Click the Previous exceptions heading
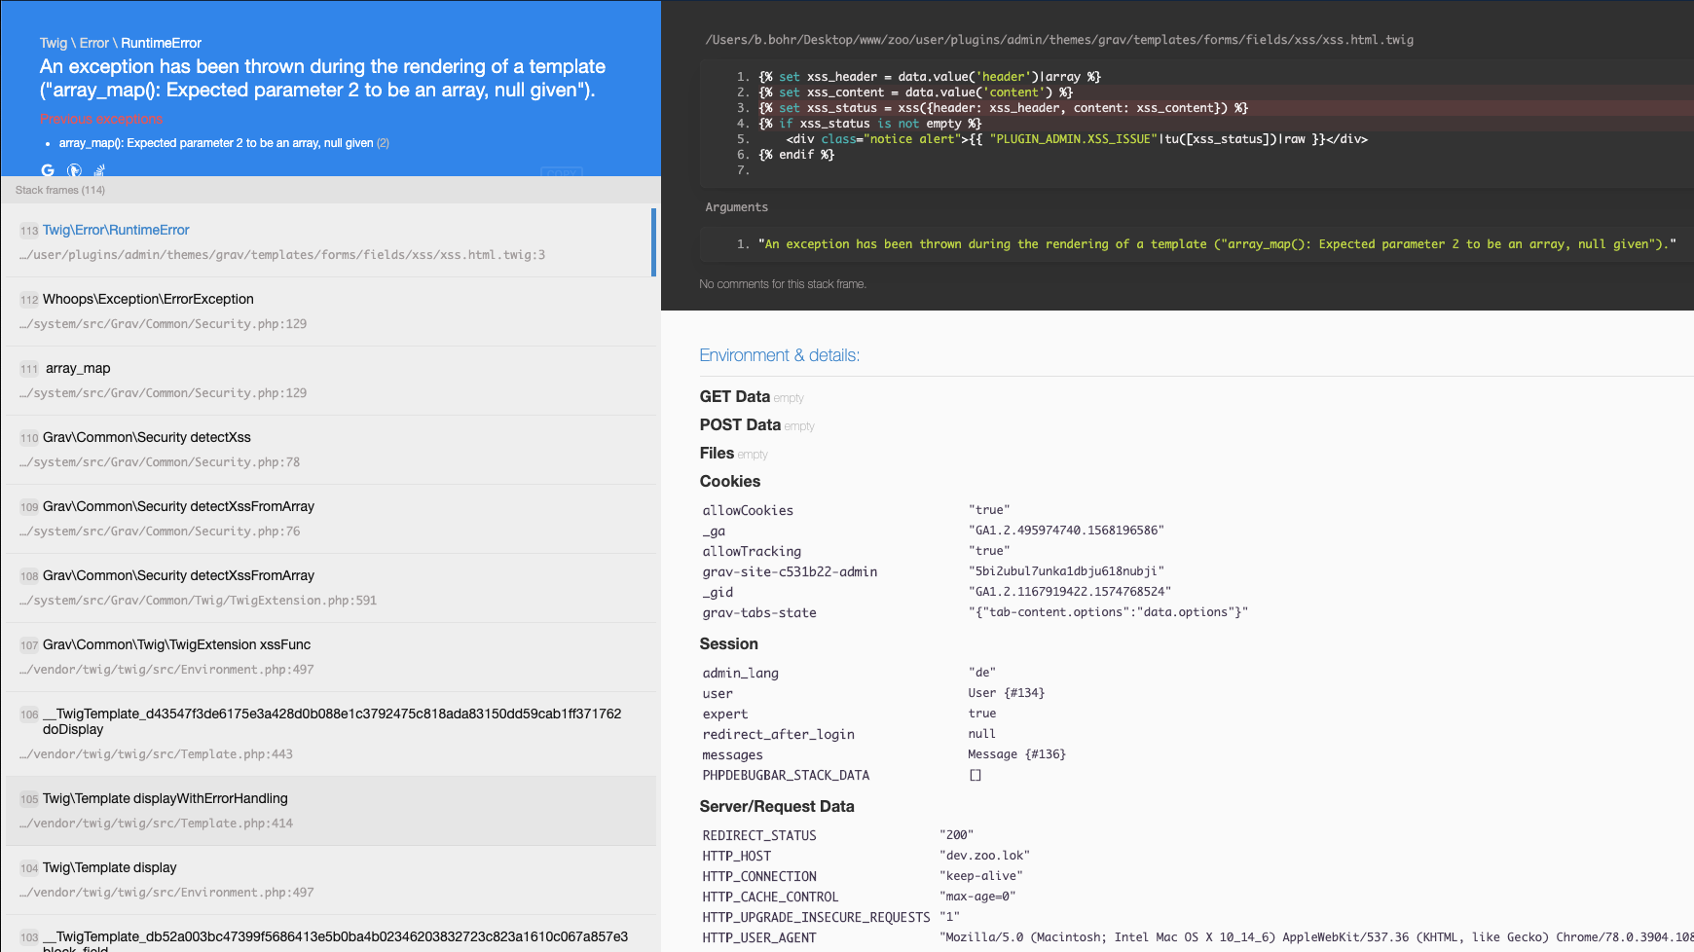Viewport: 1694px width, 952px height. (x=101, y=119)
